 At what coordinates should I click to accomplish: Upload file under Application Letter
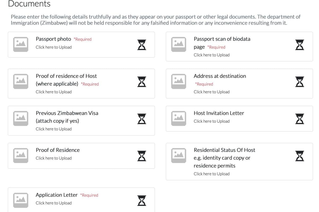tap(54, 203)
